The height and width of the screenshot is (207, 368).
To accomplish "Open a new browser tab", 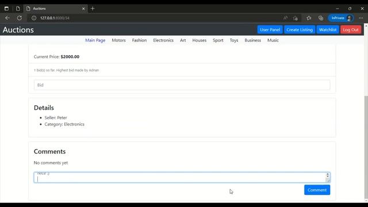I will point(93,9).
